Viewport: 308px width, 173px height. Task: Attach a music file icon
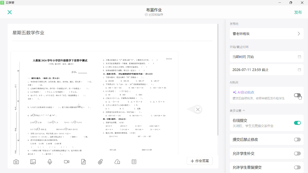coord(83,162)
